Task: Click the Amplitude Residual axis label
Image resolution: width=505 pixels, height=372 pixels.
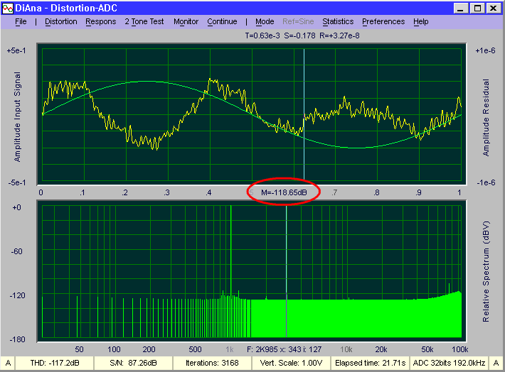Action: point(486,118)
